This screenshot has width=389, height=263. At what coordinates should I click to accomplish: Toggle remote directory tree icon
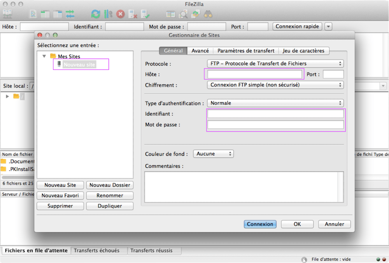(58, 14)
